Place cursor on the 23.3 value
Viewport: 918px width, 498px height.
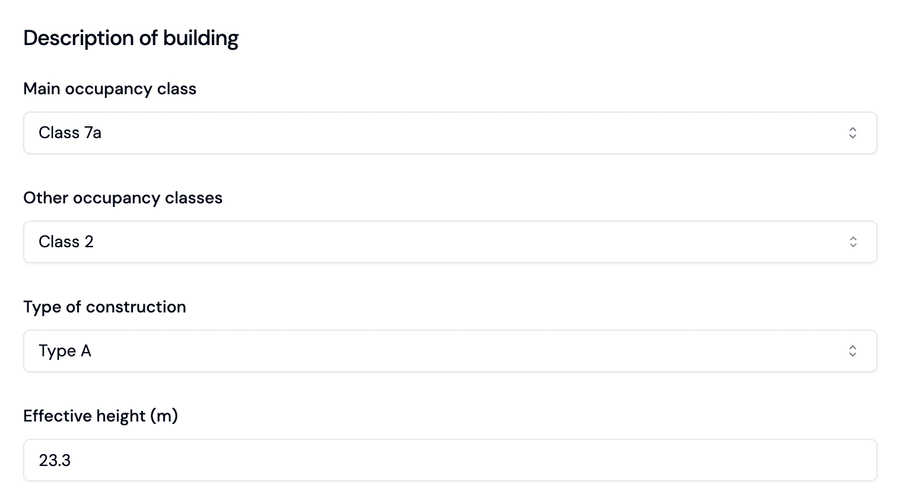click(55, 461)
